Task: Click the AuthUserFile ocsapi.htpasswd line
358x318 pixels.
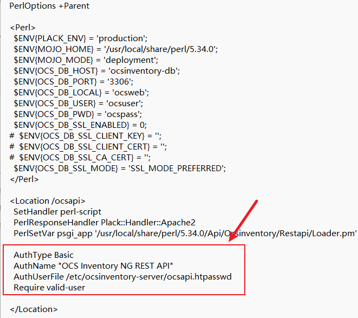Action: 122,277
